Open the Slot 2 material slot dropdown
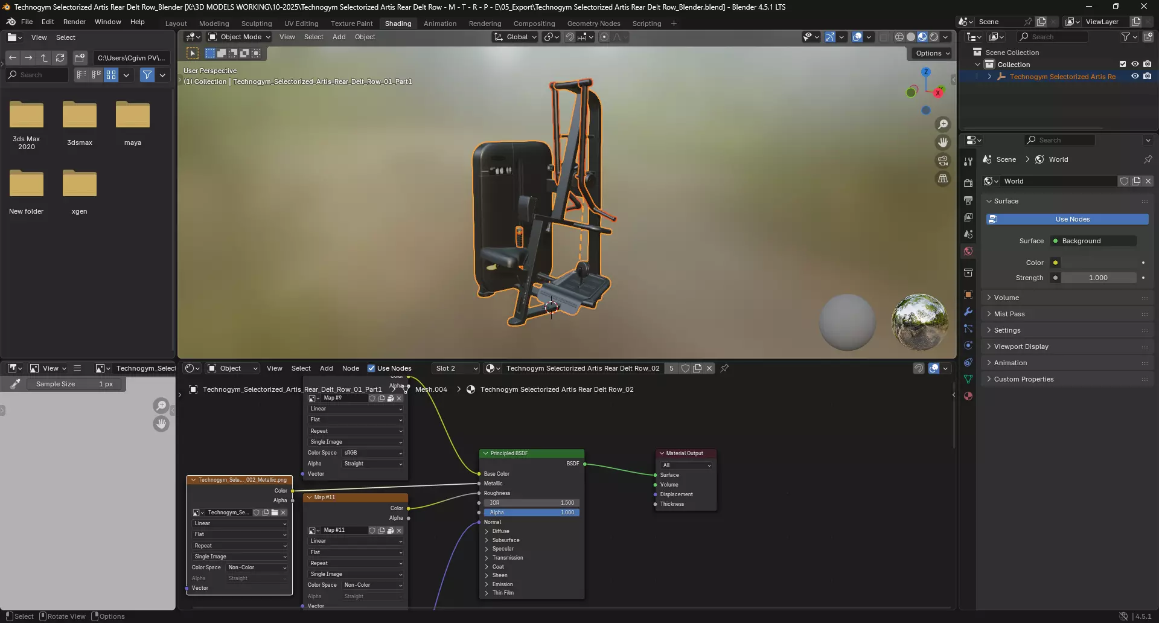This screenshot has width=1159, height=623. [456, 368]
